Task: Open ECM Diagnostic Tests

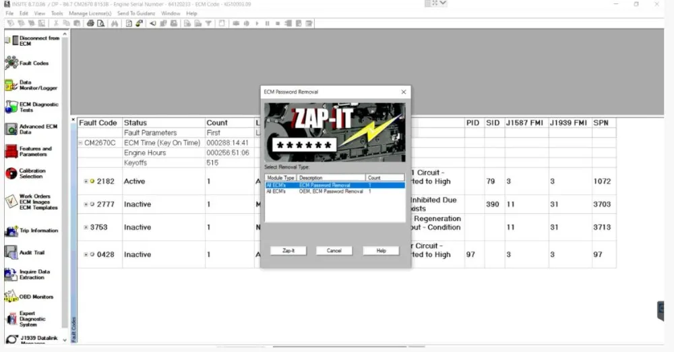Action: click(32, 107)
